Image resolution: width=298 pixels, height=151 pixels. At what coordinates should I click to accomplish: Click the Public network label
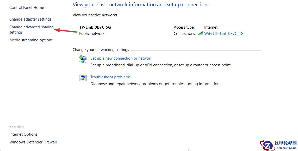tap(92, 34)
